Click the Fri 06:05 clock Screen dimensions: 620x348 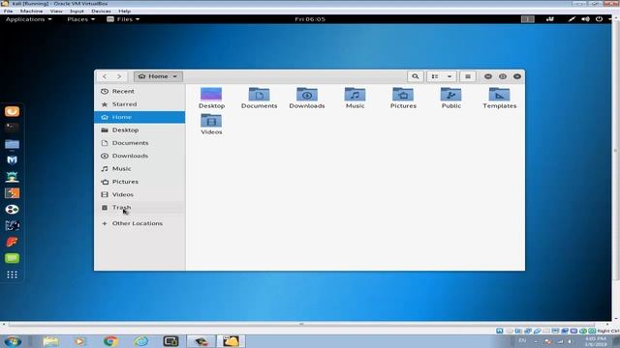310,19
